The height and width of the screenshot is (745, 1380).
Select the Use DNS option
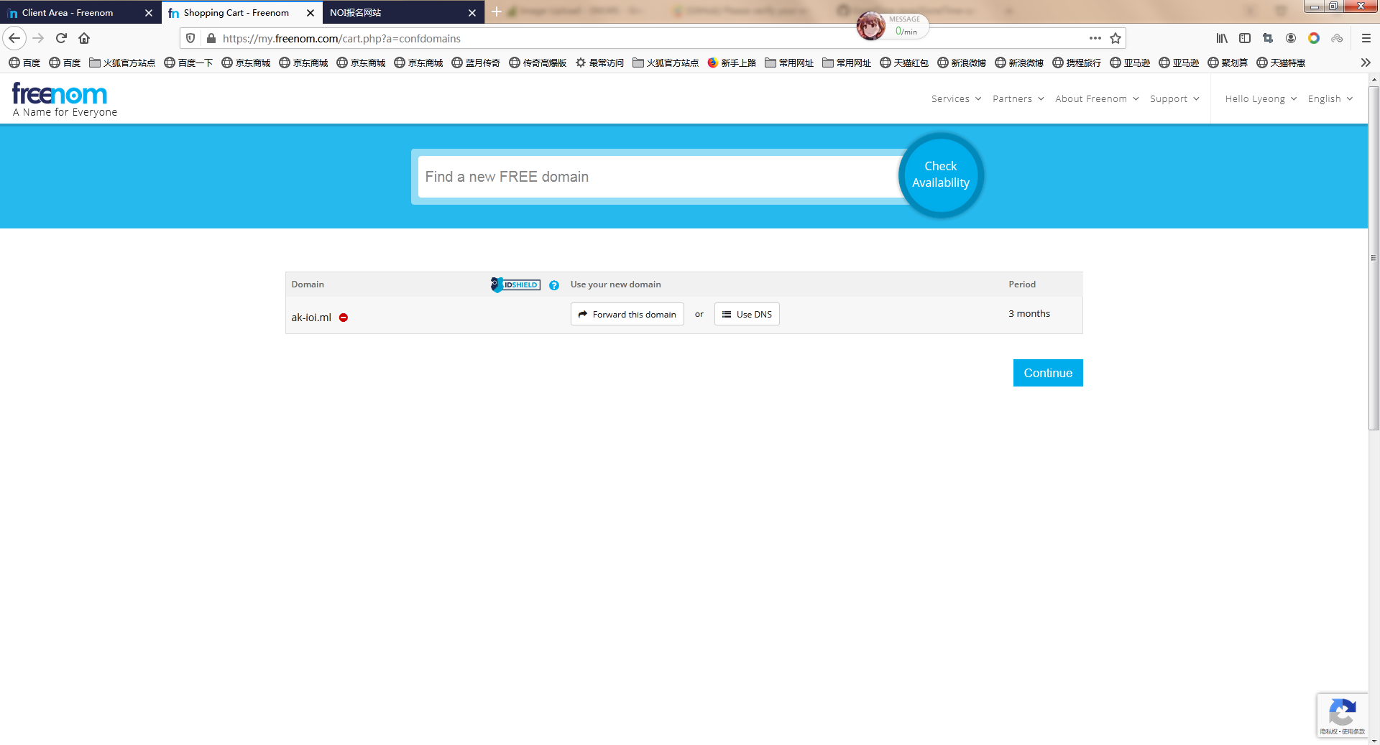click(747, 314)
